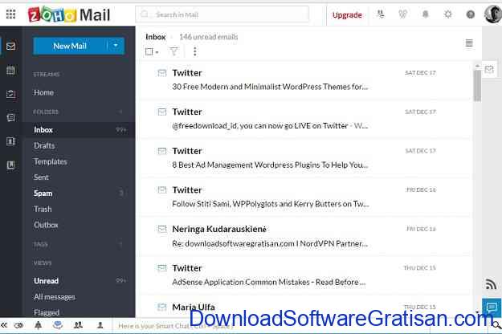
Task: Open the chat bubble button
Action: 492,308
